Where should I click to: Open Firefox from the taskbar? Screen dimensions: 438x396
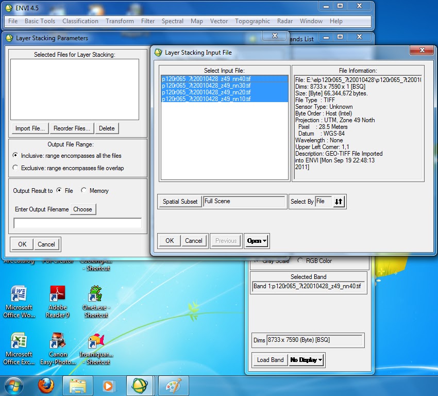pyautogui.click(x=46, y=386)
